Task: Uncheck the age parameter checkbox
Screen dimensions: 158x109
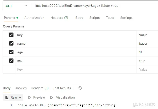Action: (11, 52)
